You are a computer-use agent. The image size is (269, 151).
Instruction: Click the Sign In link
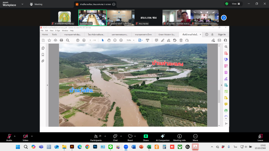pos(222,35)
